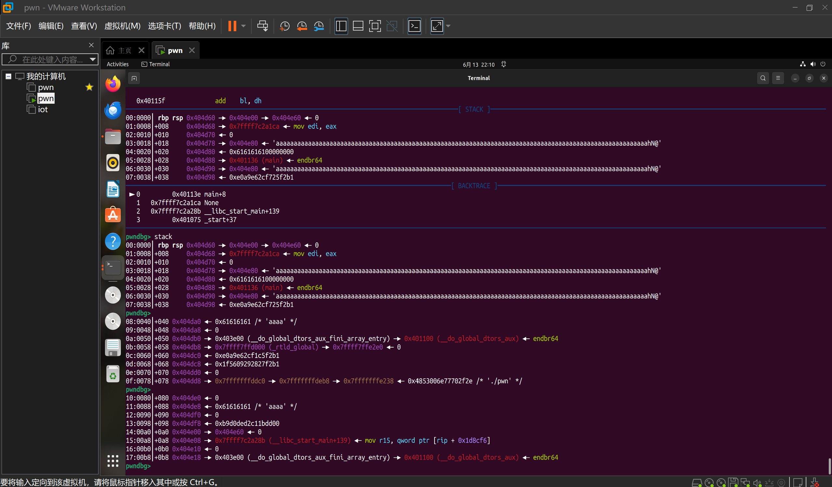The height and width of the screenshot is (487, 832).
Task: Toggle the thumbnail bar view
Action: point(358,26)
